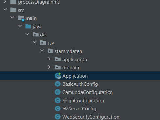Select the FeignConfiguration class file

click(83, 101)
